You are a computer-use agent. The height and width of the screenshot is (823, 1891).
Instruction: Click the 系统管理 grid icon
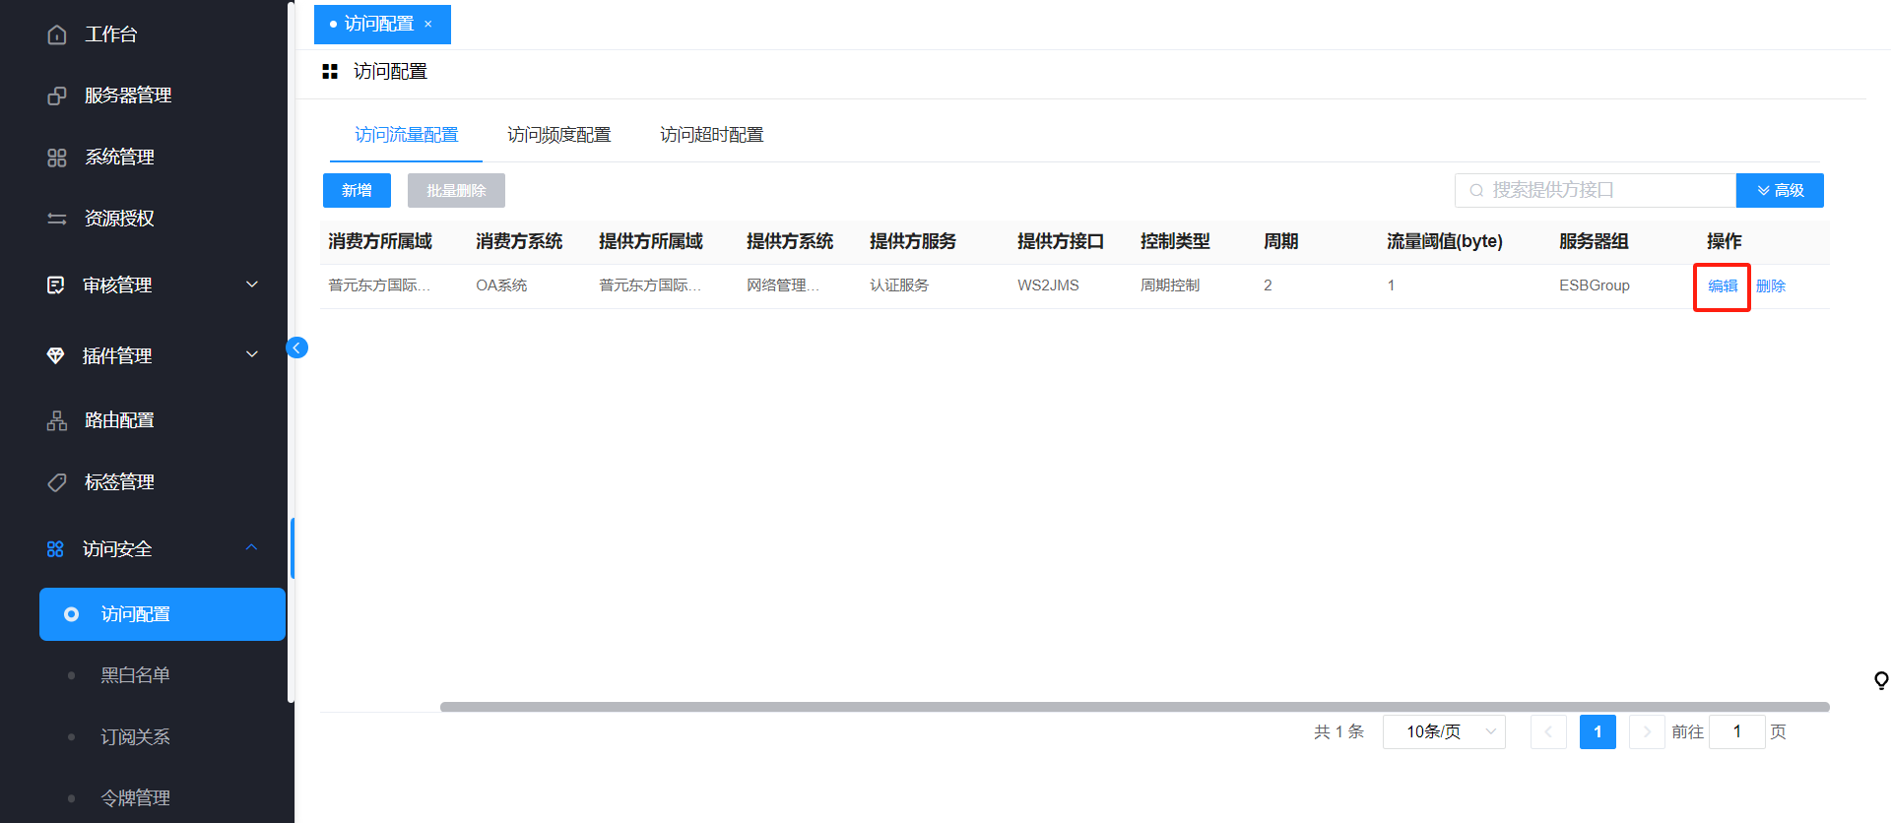point(57,158)
